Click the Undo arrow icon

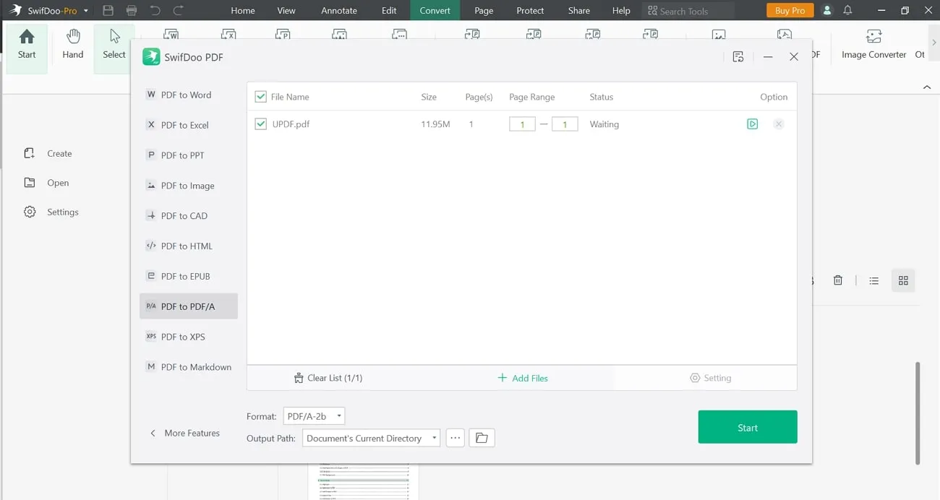[x=155, y=11]
